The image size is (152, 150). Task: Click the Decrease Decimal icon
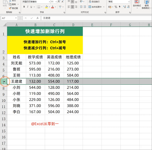tap(128, 7)
